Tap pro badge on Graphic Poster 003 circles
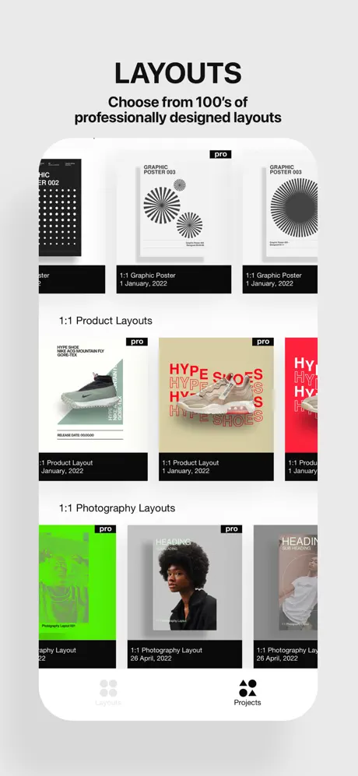Image resolution: width=358 pixels, height=776 pixels. 220,154
